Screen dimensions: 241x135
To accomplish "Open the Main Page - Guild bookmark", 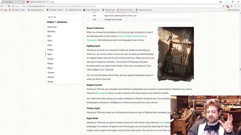I will click(x=17, y=10).
